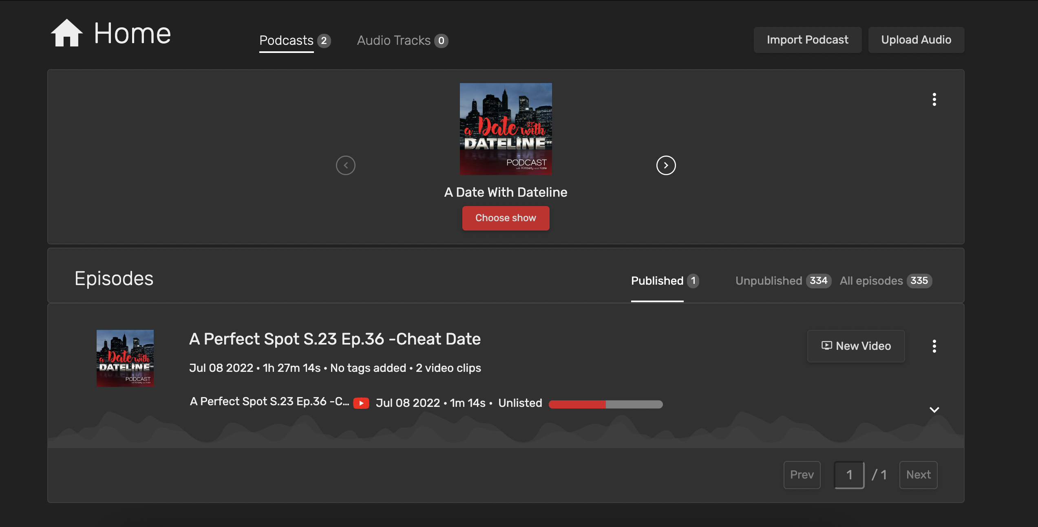Click the page number input field
The width and height of the screenshot is (1038, 527).
click(849, 475)
